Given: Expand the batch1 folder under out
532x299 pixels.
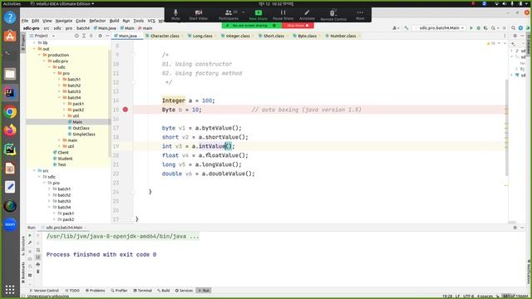Looking at the screenshot, I should pos(59,80).
